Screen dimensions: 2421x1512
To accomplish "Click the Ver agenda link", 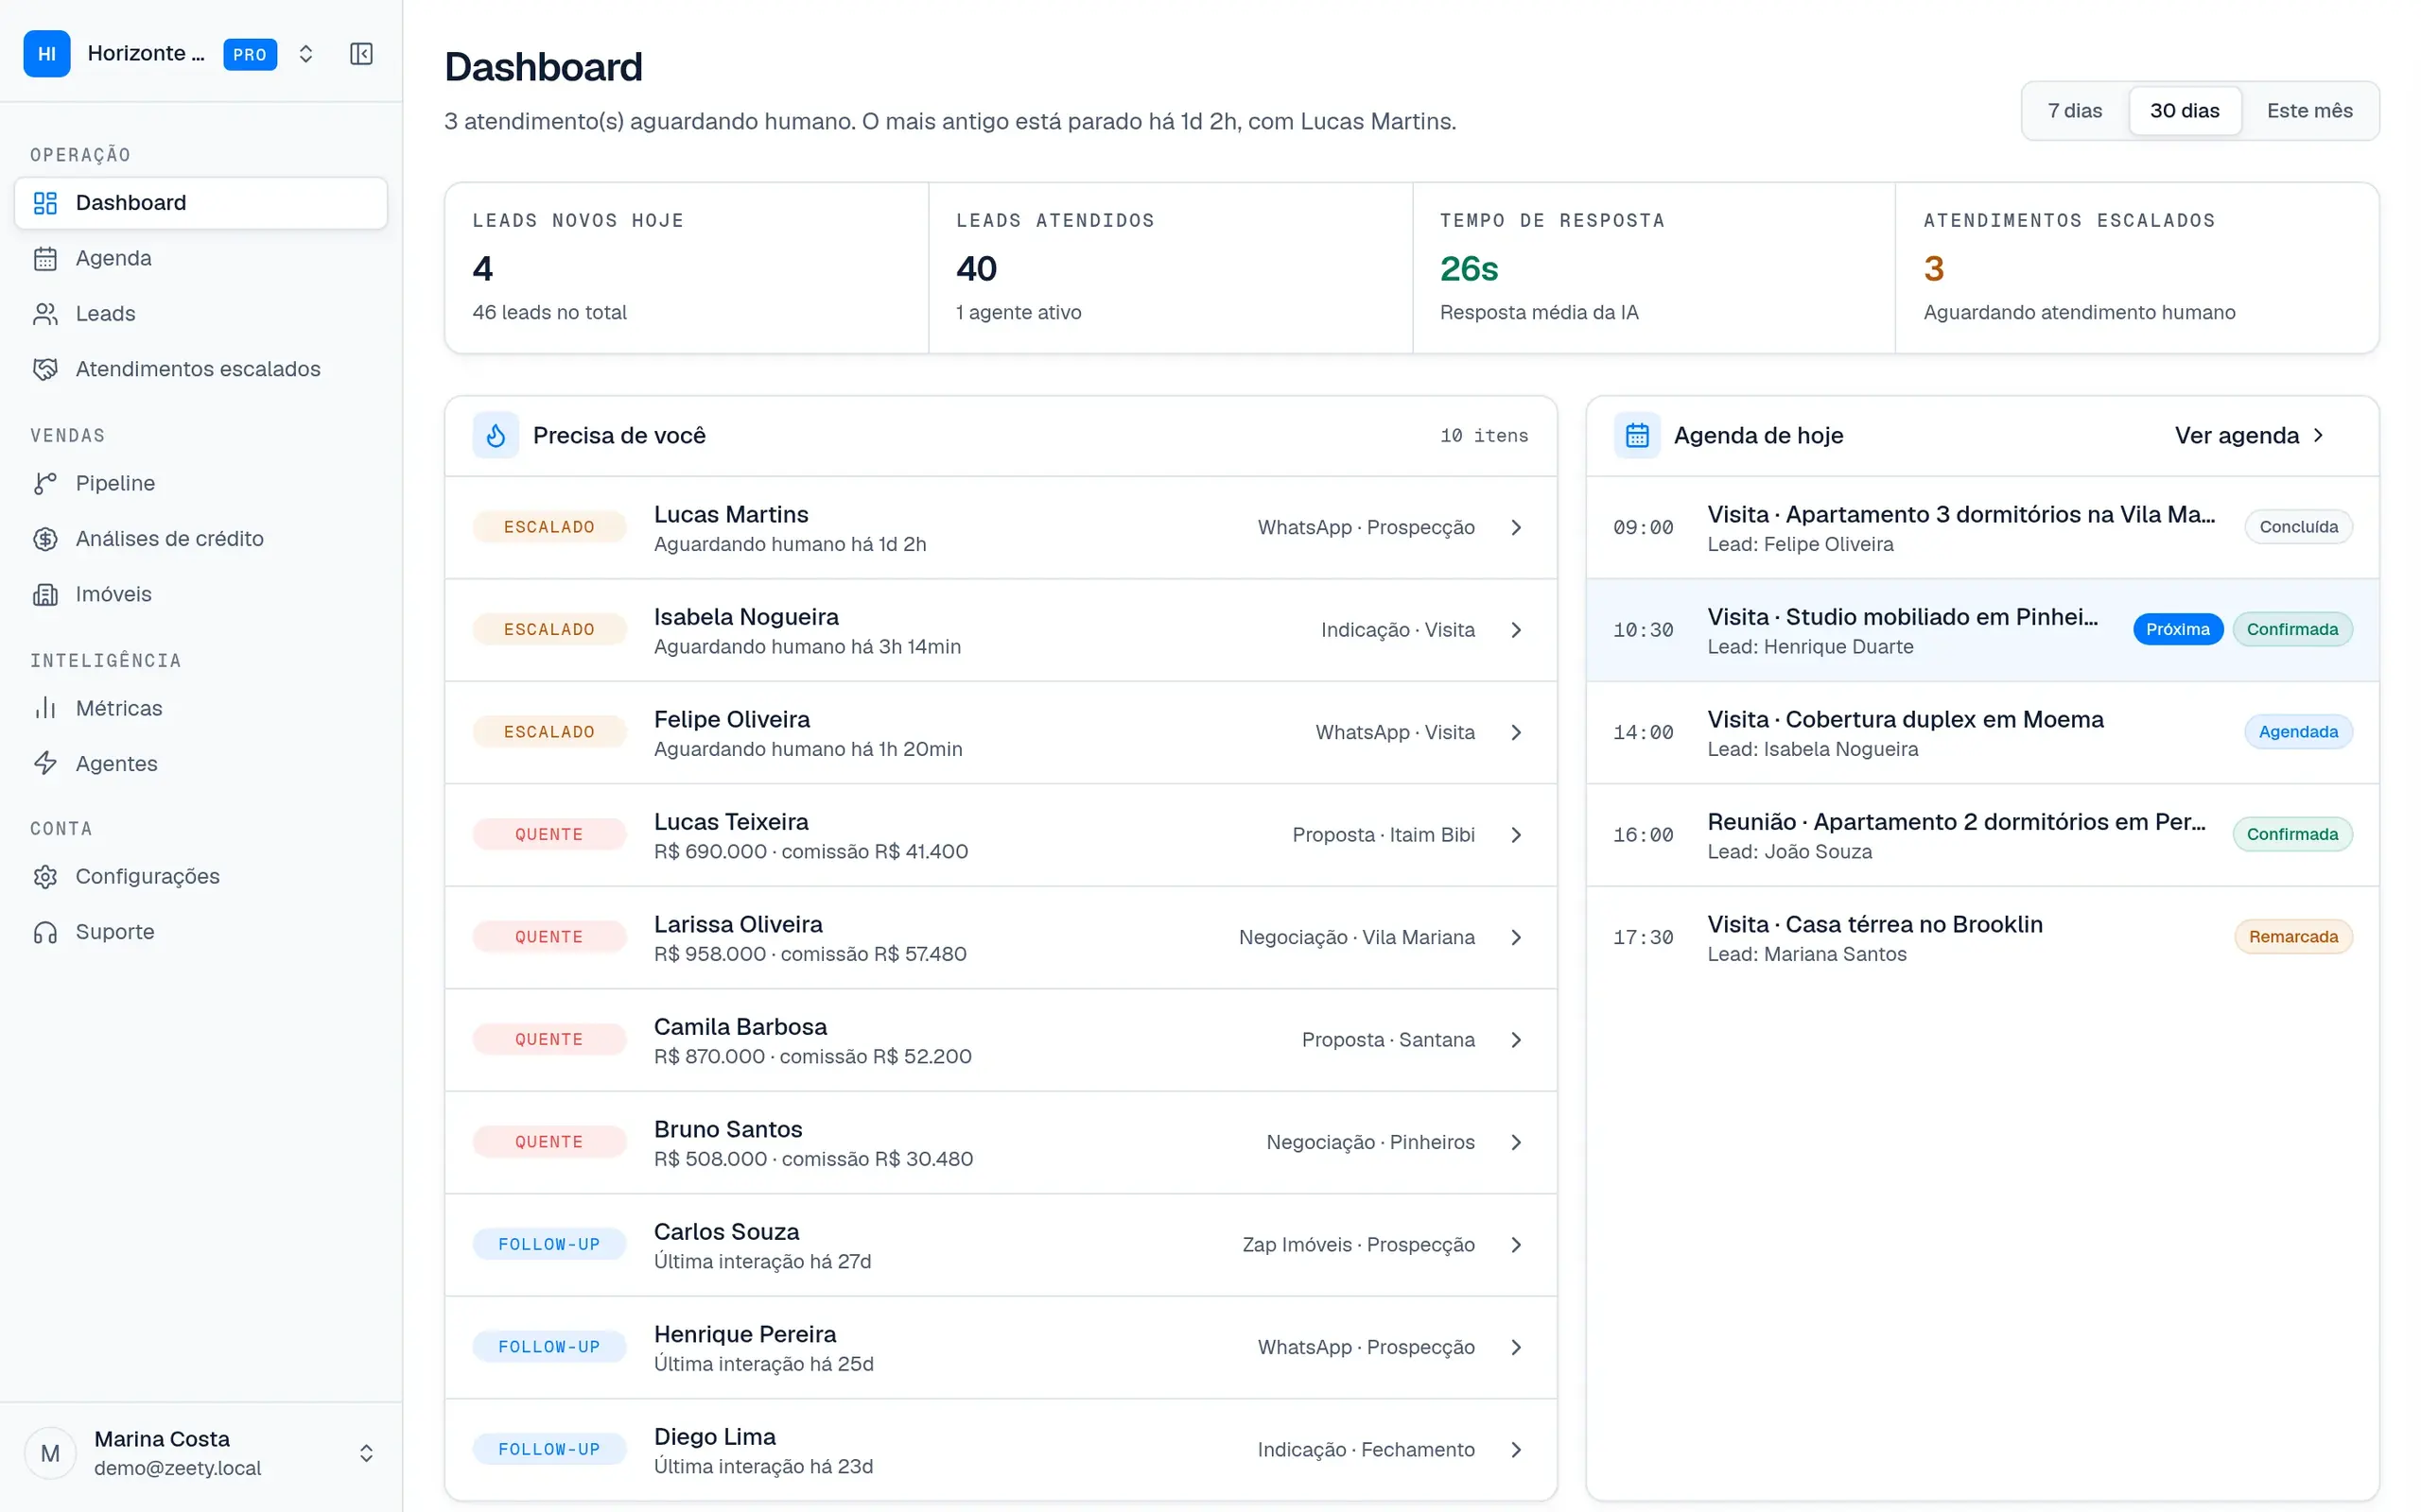I will [x=2249, y=435].
